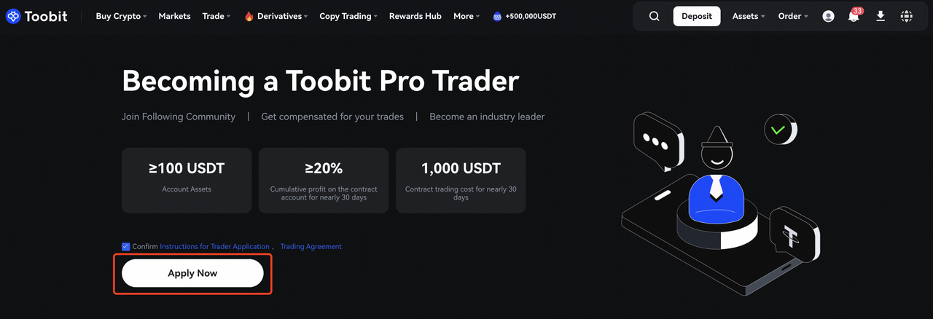Uncheck the Confirm instructions checkbox

coord(126,247)
